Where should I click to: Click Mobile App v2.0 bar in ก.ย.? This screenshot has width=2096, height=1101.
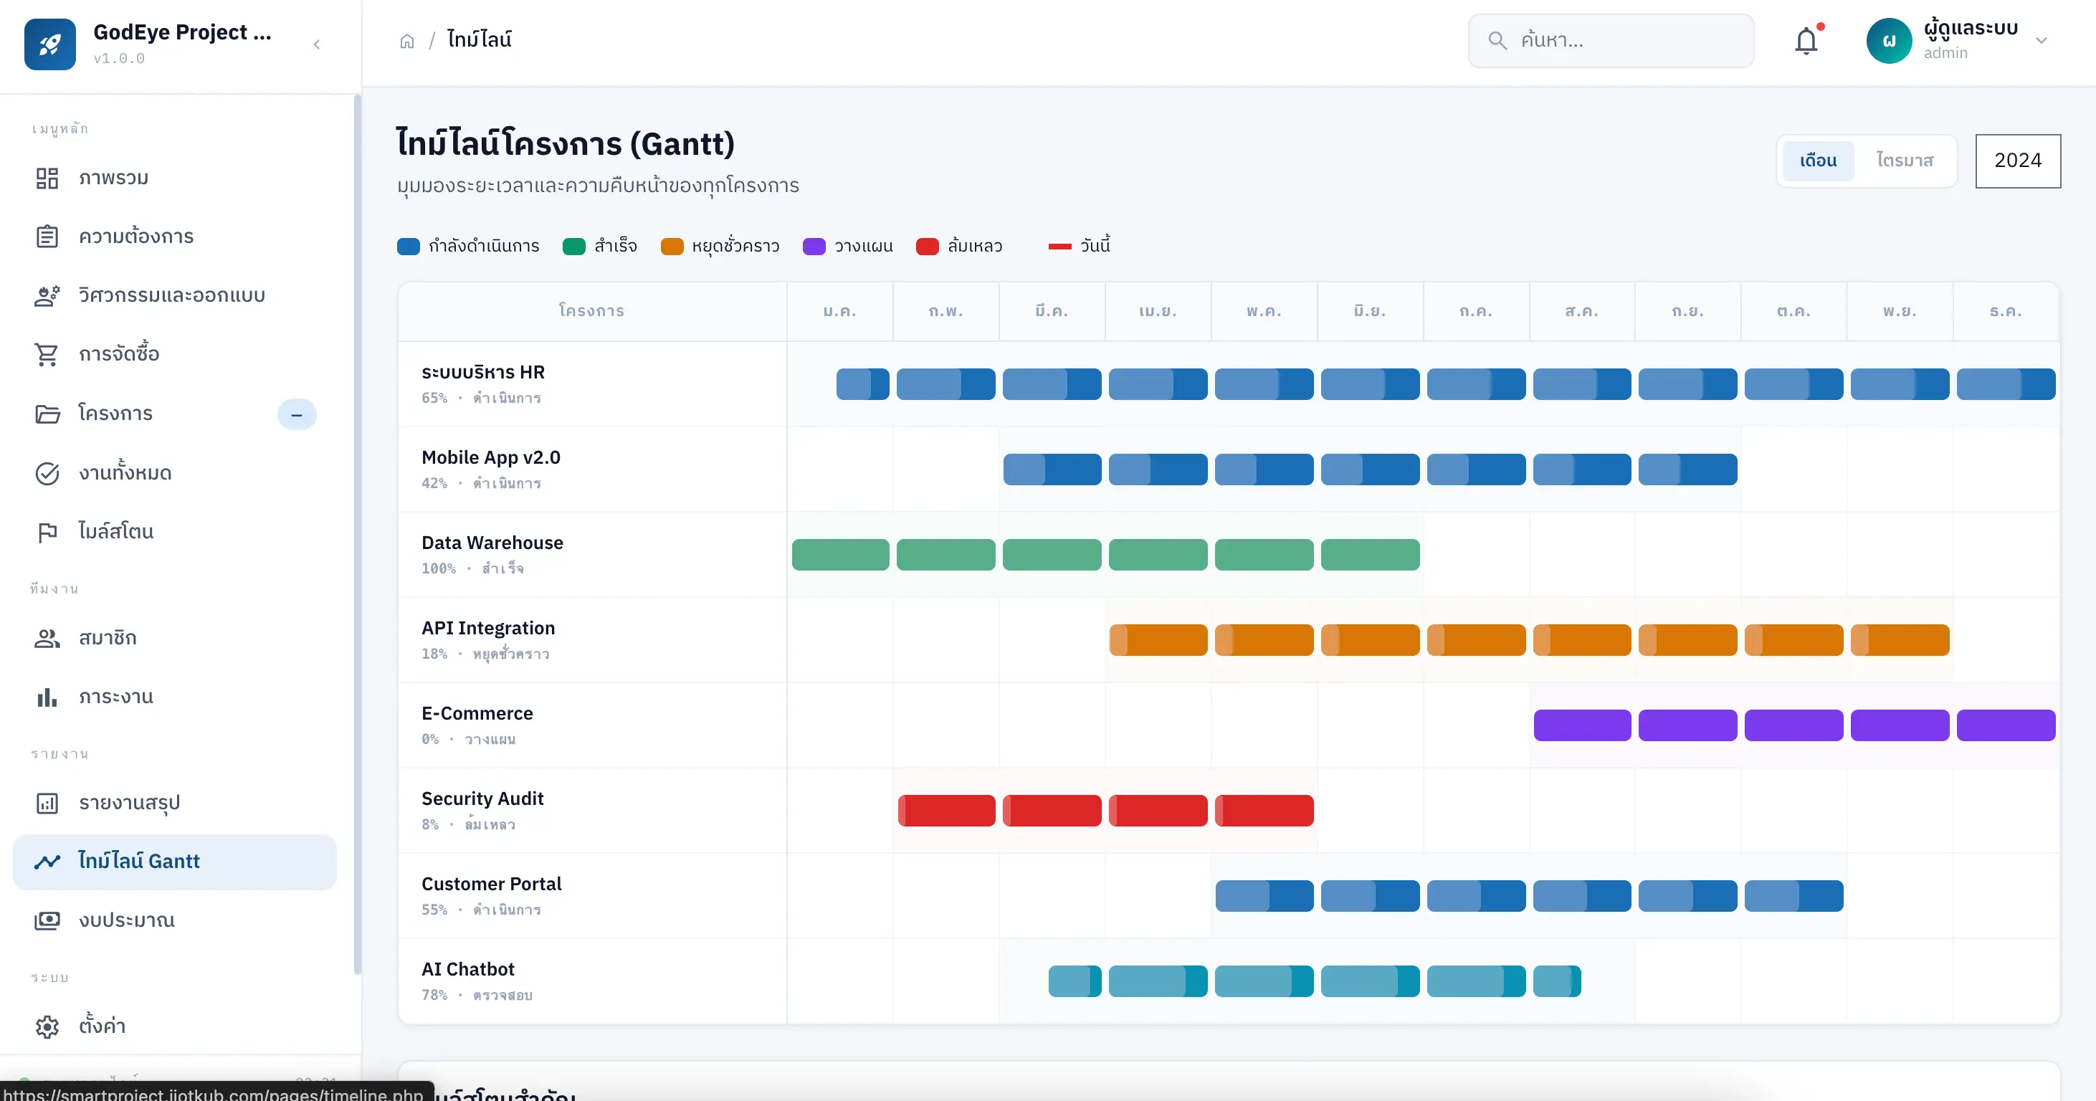click(x=1687, y=470)
